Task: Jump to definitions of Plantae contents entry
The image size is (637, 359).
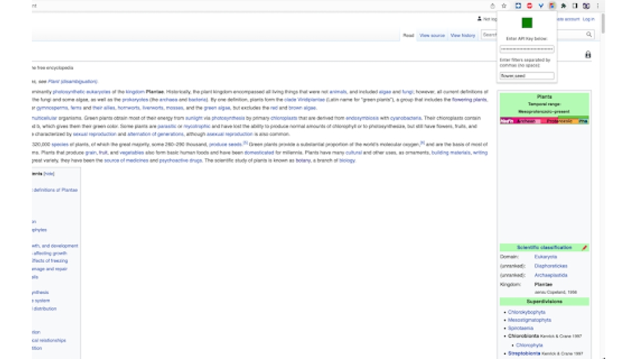Action: (x=55, y=190)
